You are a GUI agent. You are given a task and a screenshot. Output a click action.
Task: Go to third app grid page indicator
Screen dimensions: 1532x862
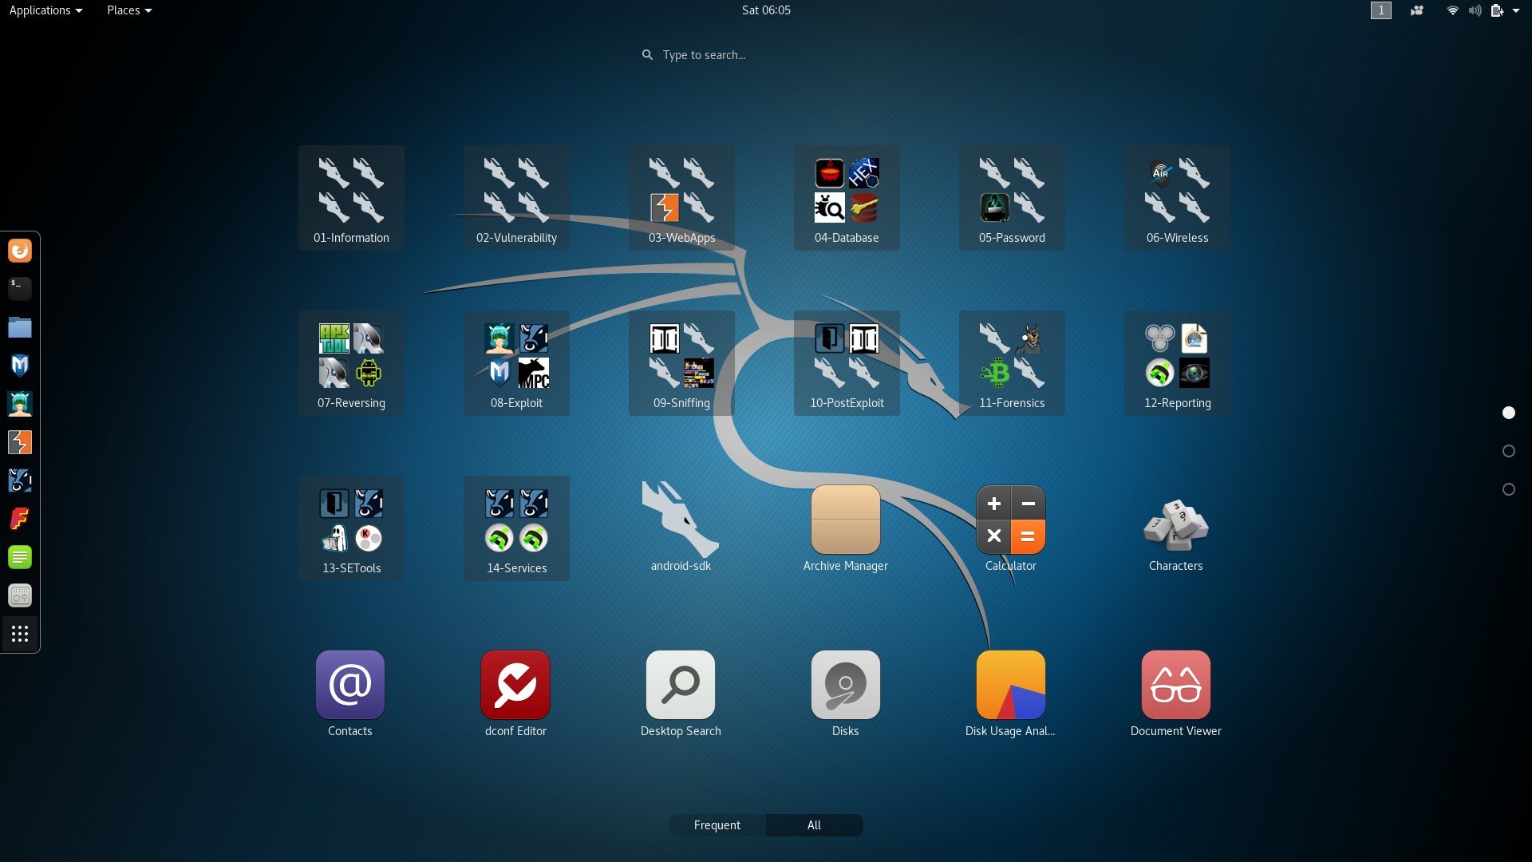tap(1508, 489)
